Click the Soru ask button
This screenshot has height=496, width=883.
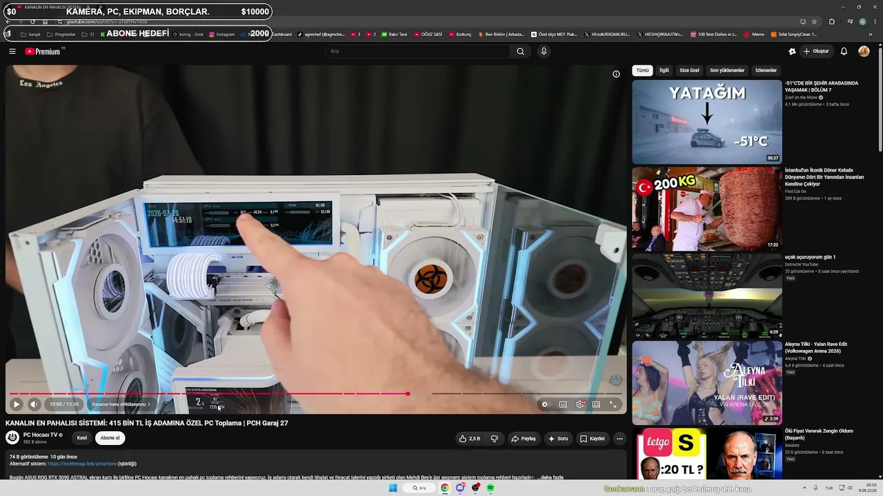click(557, 439)
